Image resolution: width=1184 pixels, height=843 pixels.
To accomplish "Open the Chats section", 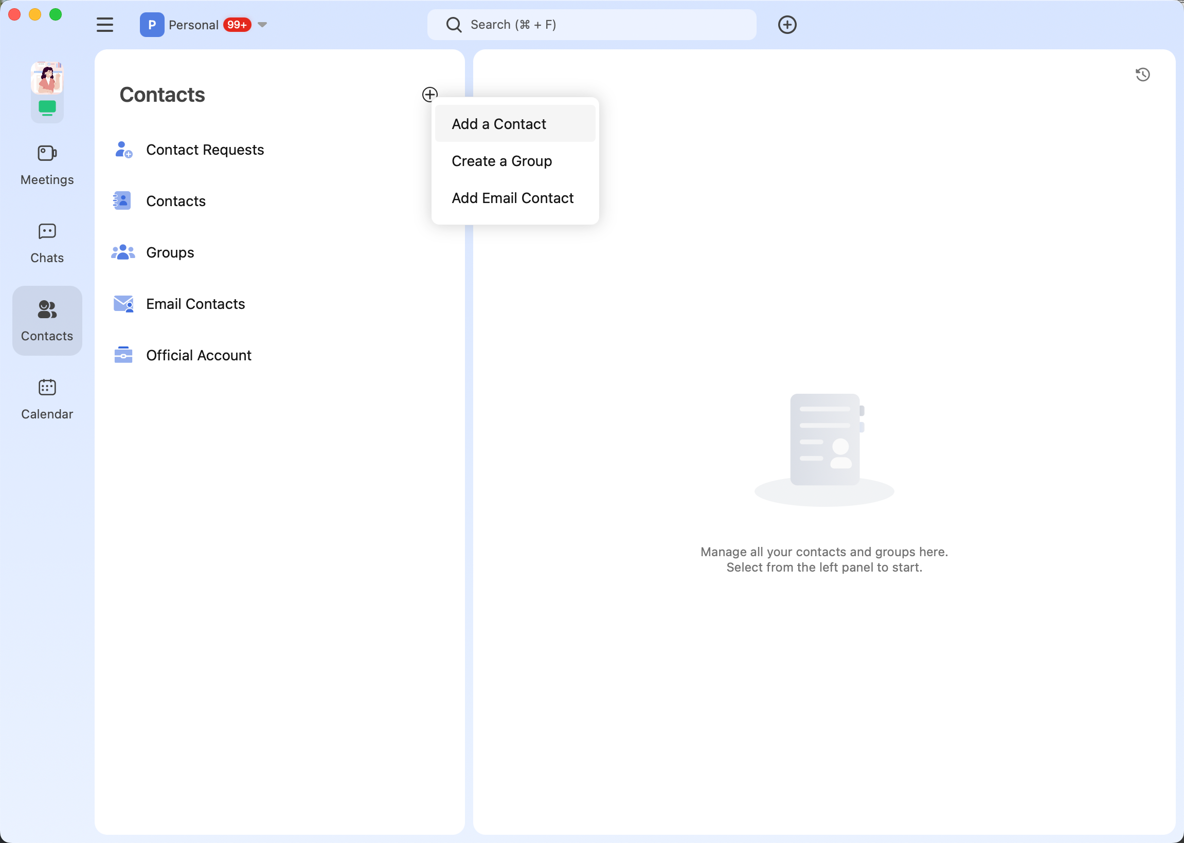I will point(47,243).
